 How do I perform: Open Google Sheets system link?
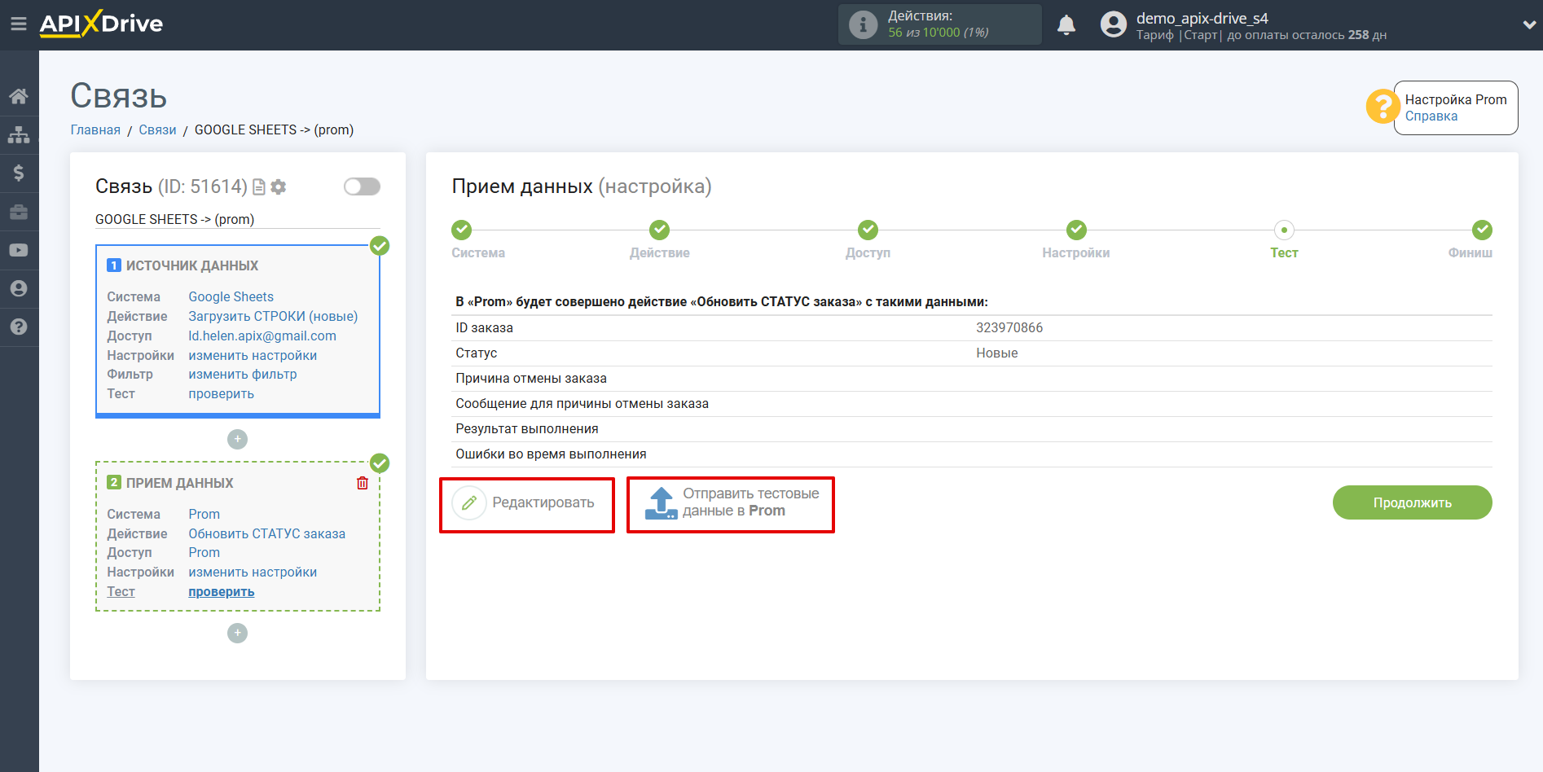click(x=231, y=296)
